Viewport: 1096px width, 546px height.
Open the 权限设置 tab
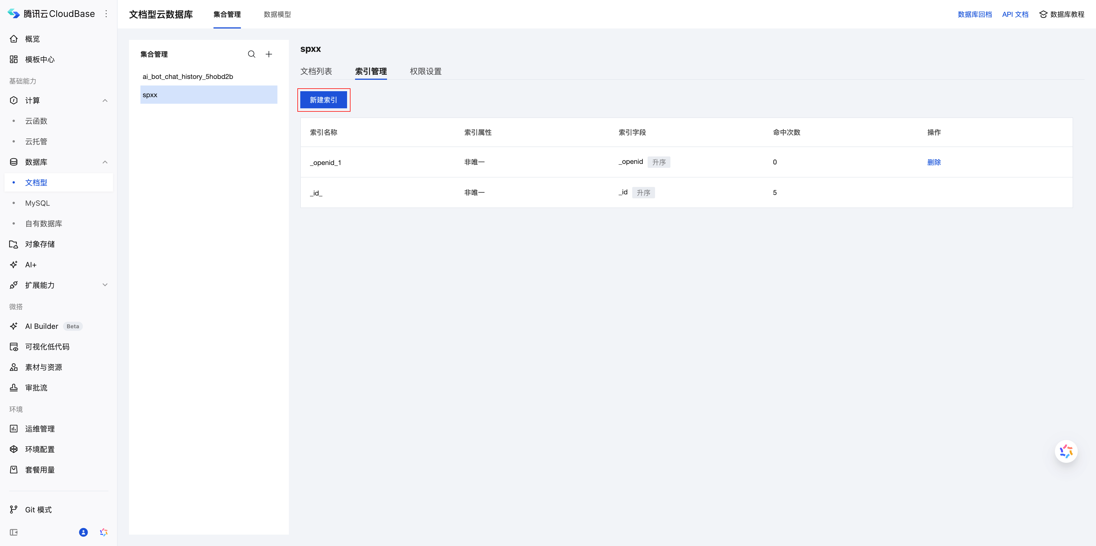(x=426, y=71)
